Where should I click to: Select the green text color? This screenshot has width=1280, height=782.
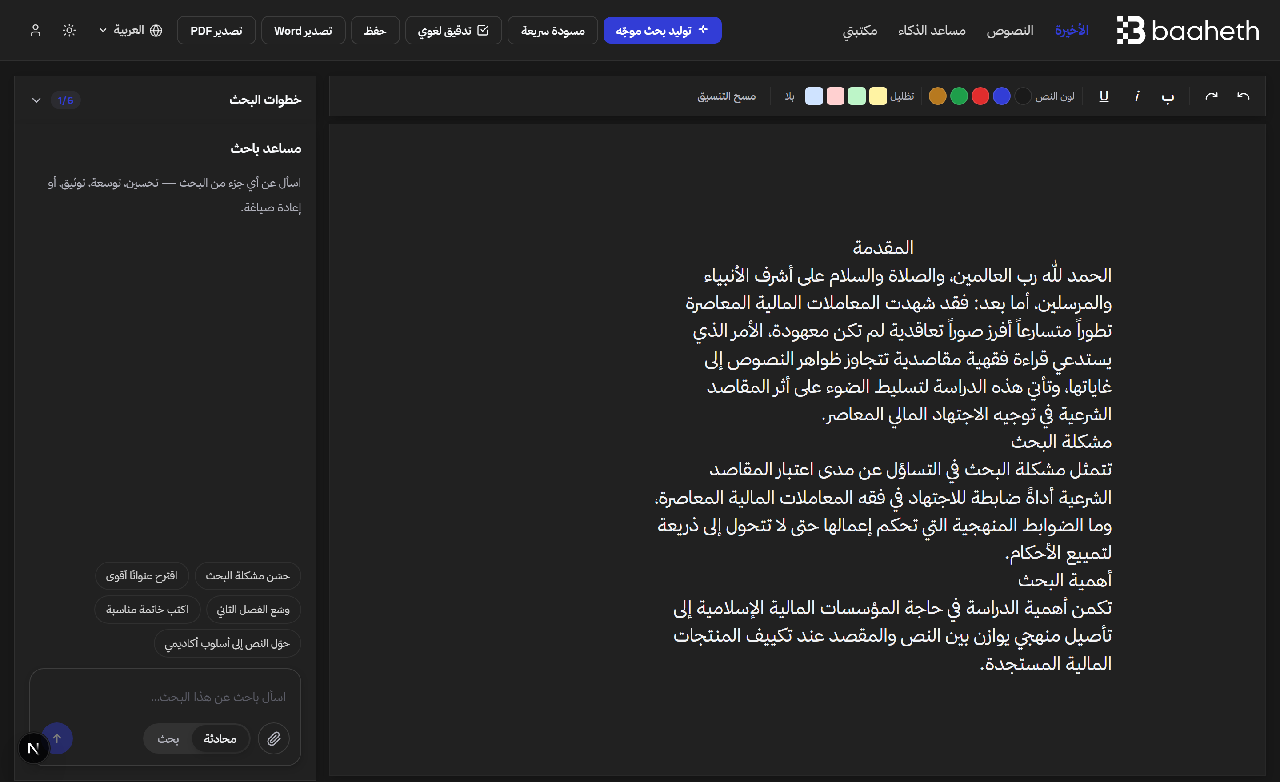click(959, 96)
